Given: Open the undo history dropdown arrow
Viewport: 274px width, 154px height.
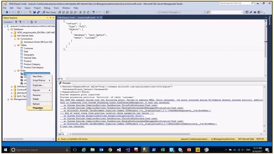Looking at the screenshot, I should 97,12.
